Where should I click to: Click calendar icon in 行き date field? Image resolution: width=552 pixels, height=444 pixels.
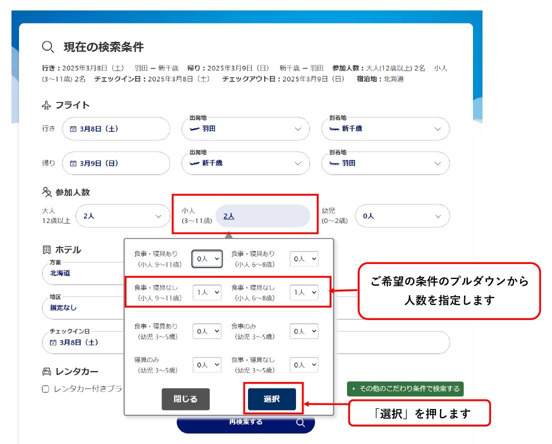pos(73,129)
